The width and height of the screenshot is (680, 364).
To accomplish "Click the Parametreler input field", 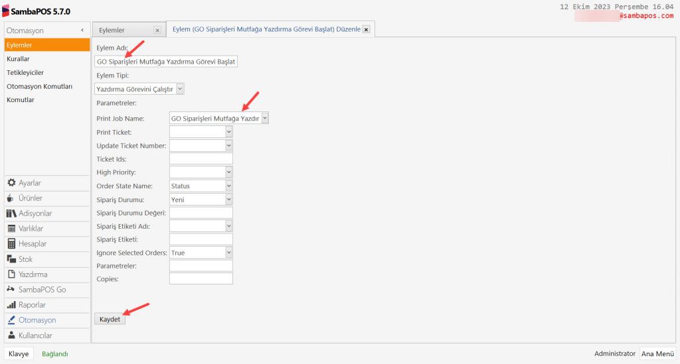I will [x=201, y=266].
